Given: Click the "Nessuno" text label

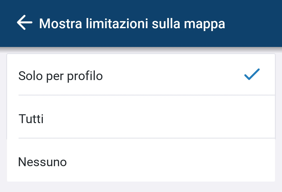Looking at the screenshot, I should [42, 162].
